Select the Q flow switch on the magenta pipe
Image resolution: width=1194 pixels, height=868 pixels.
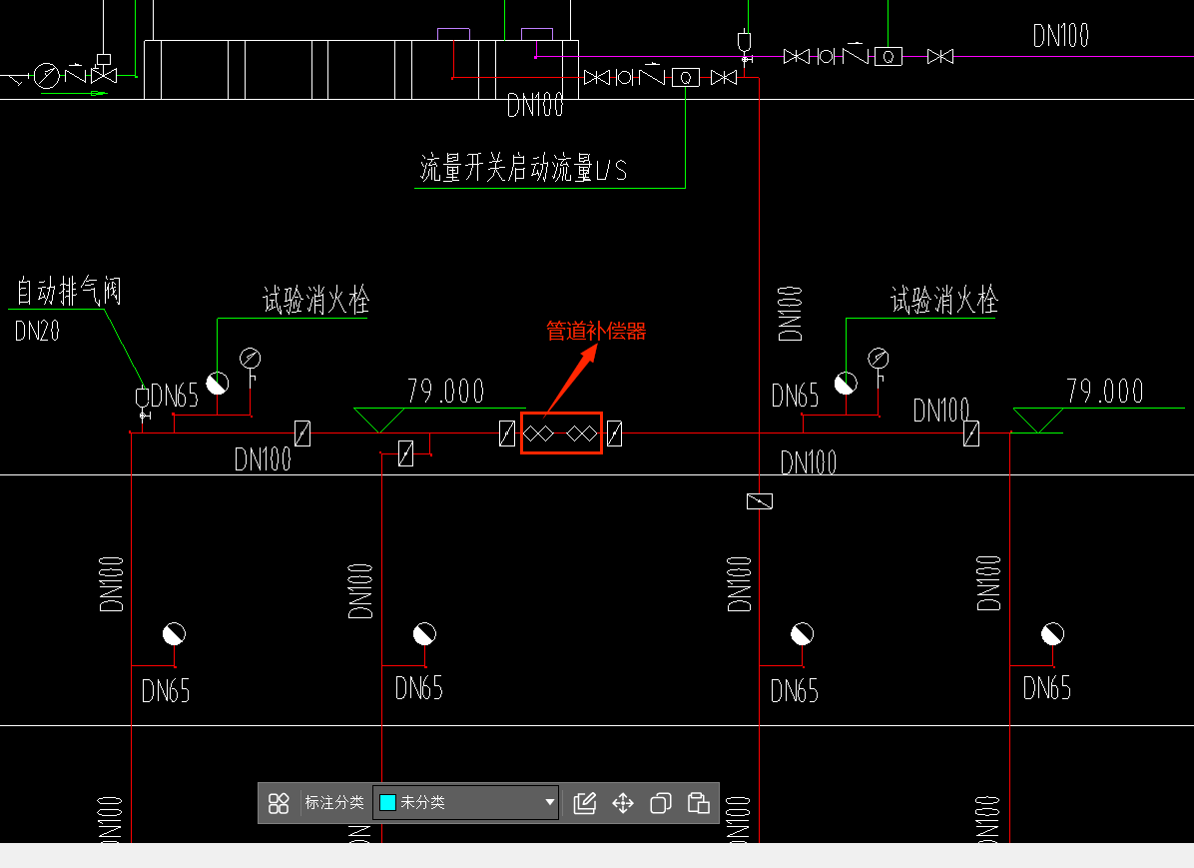pos(888,56)
